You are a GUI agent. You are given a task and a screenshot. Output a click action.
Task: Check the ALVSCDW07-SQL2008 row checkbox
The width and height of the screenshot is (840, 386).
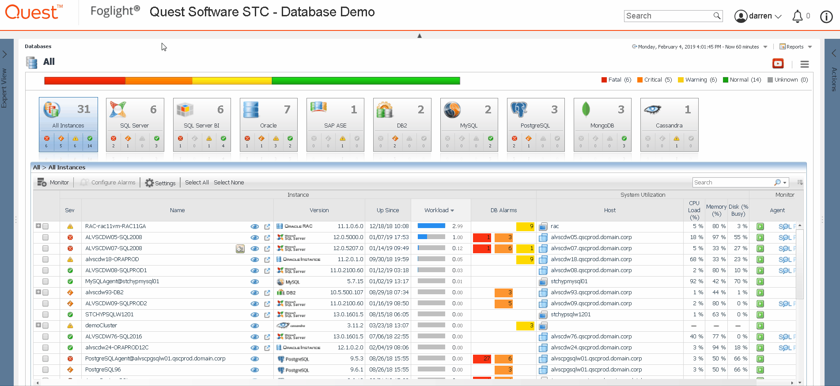pyautogui.click(x=45, y=248)
